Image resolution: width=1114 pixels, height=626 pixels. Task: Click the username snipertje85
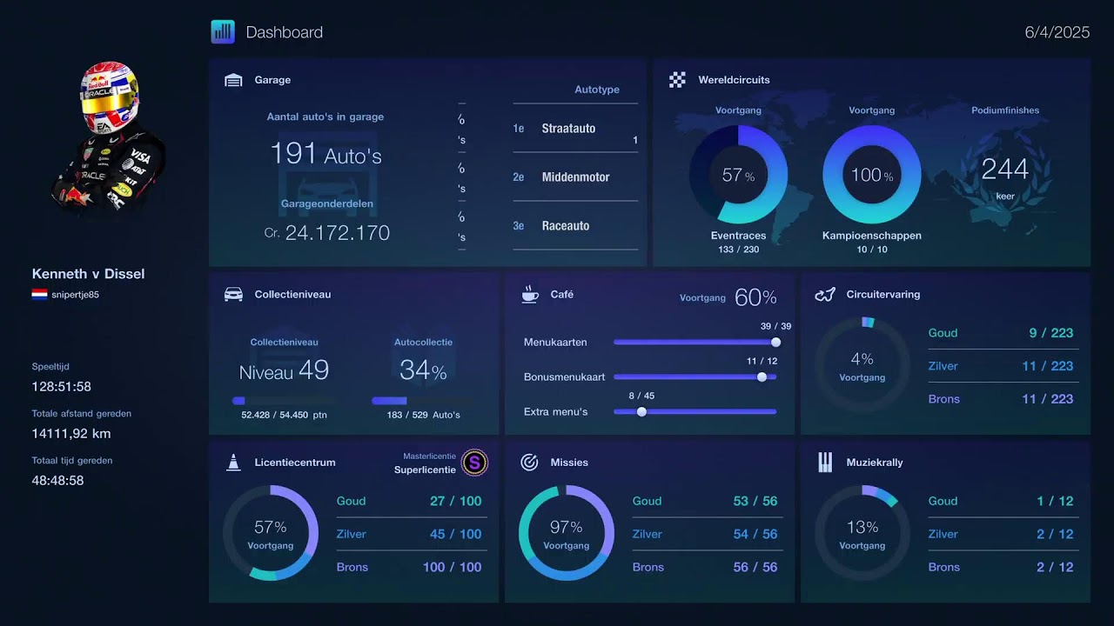75,295
